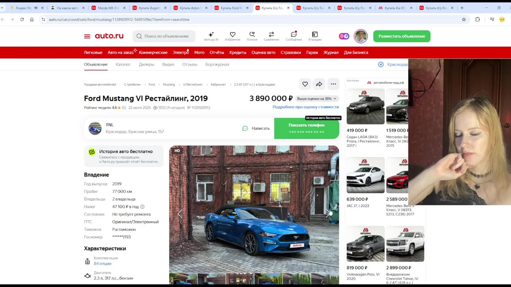Open Я продаю icon
The height and width of the screenshot is (287, 511).
(x=315, y=36)
